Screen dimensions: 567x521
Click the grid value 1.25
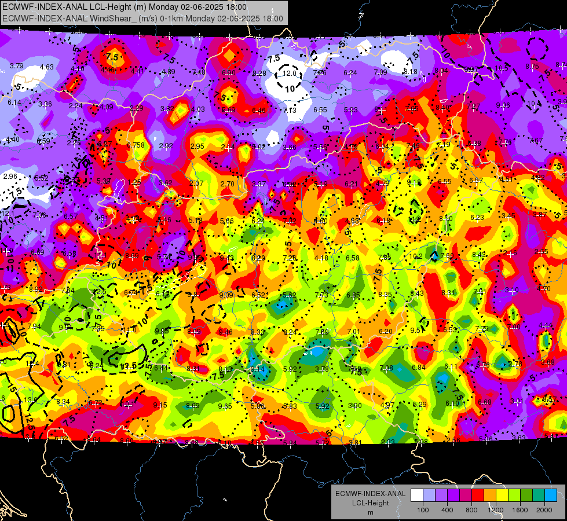[x=134, y=182]
